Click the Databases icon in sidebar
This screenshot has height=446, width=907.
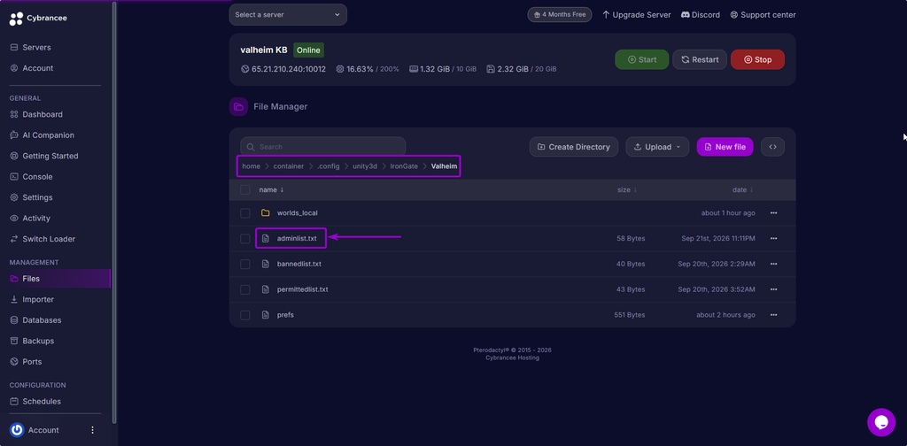[14, 320]
